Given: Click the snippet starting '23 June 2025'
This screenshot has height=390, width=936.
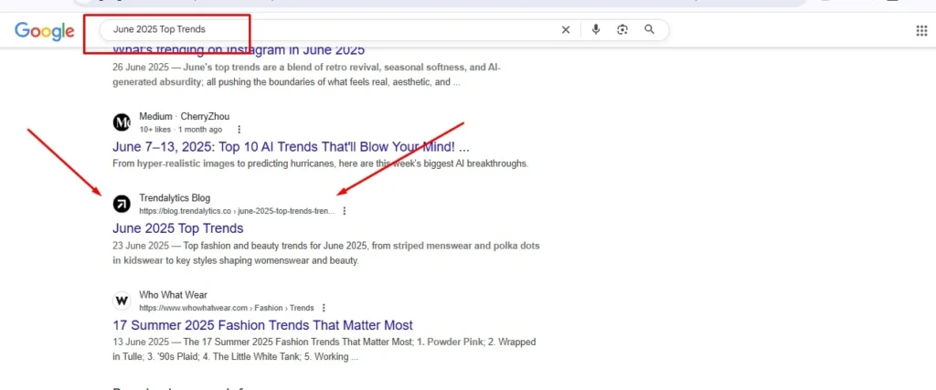Looking at the screenshot, I should pyautogui.click(x=326, y=253).
